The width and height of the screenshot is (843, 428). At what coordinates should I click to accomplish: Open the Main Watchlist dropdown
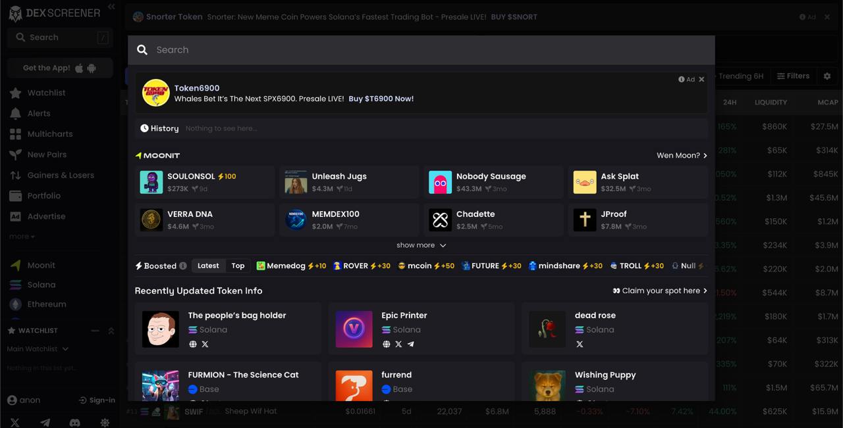tap(38, 348)
